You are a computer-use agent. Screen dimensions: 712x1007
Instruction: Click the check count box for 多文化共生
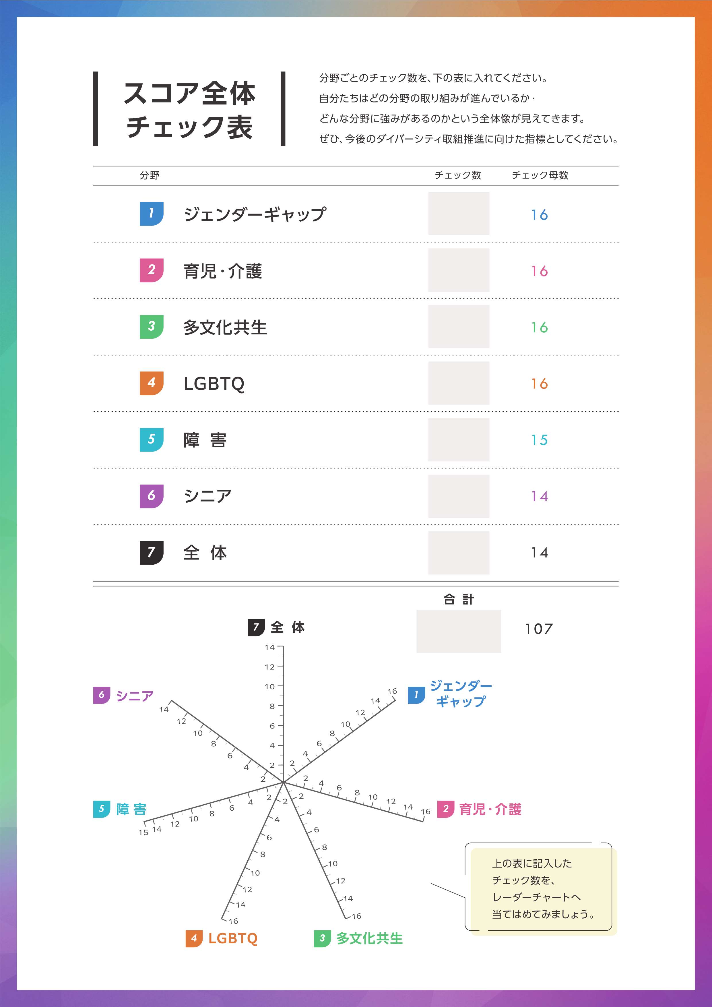[459, 327]
